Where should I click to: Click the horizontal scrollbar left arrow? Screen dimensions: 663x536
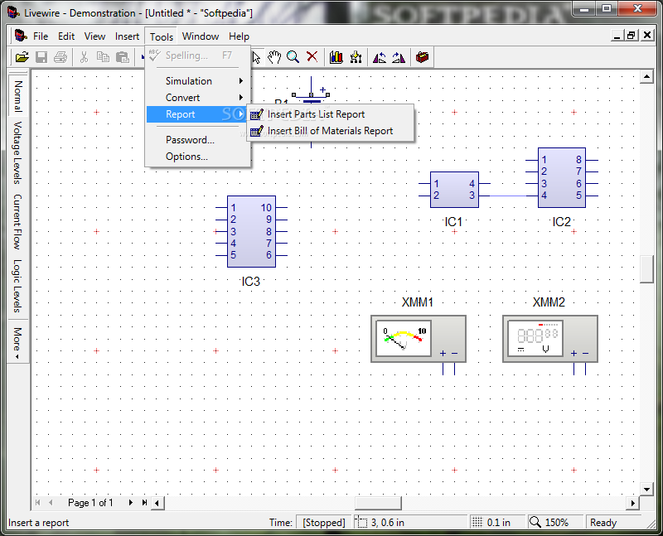[157, 503]
